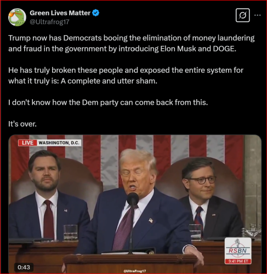Click the 0:43 video duration badge
The height and width of the screenshot is (274, 267).
24,267
